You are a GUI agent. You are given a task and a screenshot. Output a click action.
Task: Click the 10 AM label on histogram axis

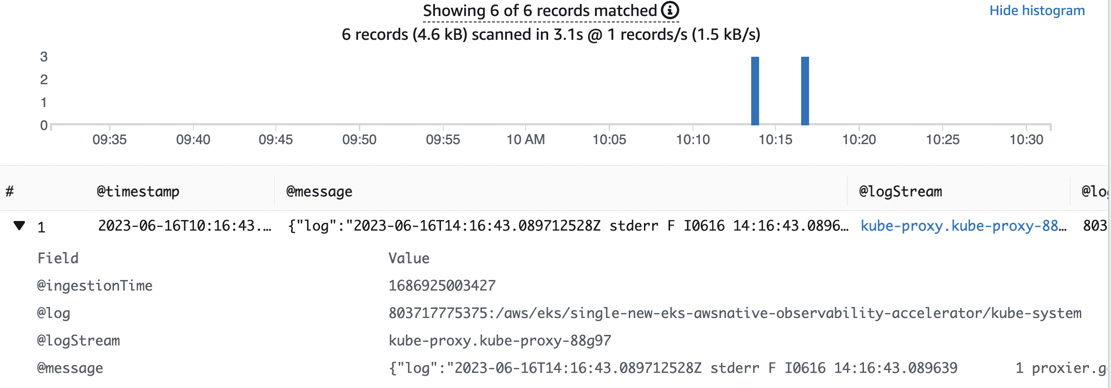click(x=526, y=139)
